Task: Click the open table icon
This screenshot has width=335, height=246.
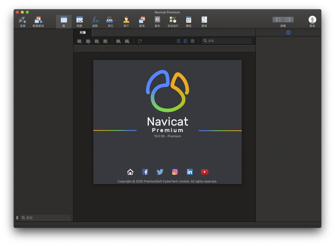Action: pos(79,41)
